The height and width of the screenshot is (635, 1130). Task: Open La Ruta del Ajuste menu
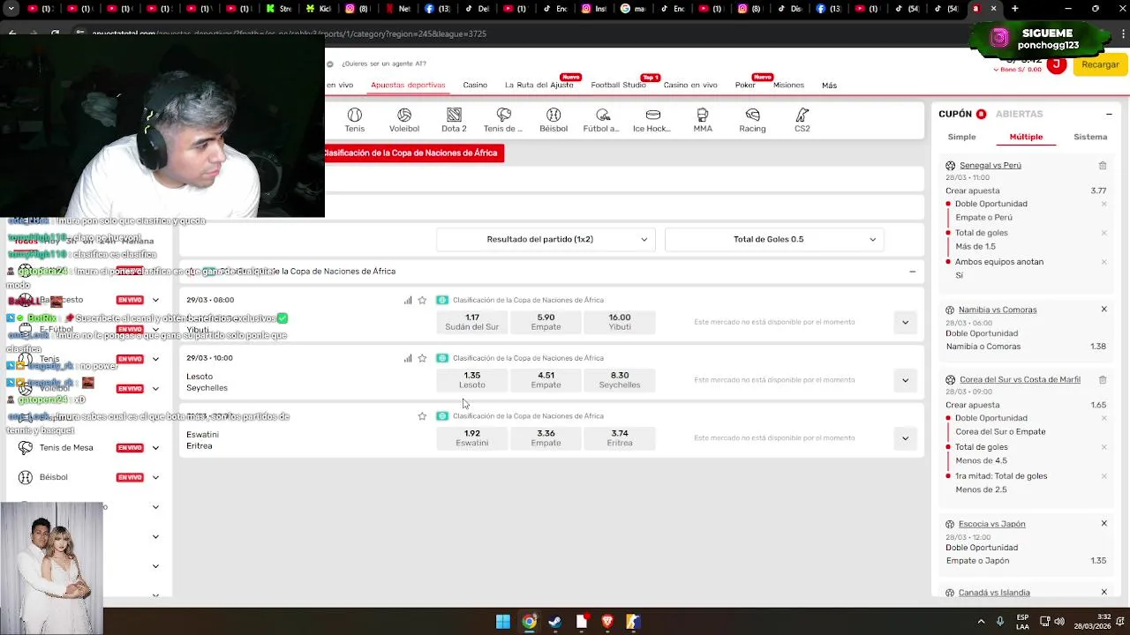(539, 86)
